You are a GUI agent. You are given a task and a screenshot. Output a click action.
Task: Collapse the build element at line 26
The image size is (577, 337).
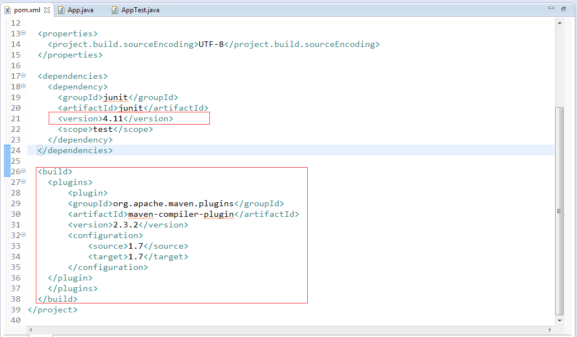coord(24,171)
